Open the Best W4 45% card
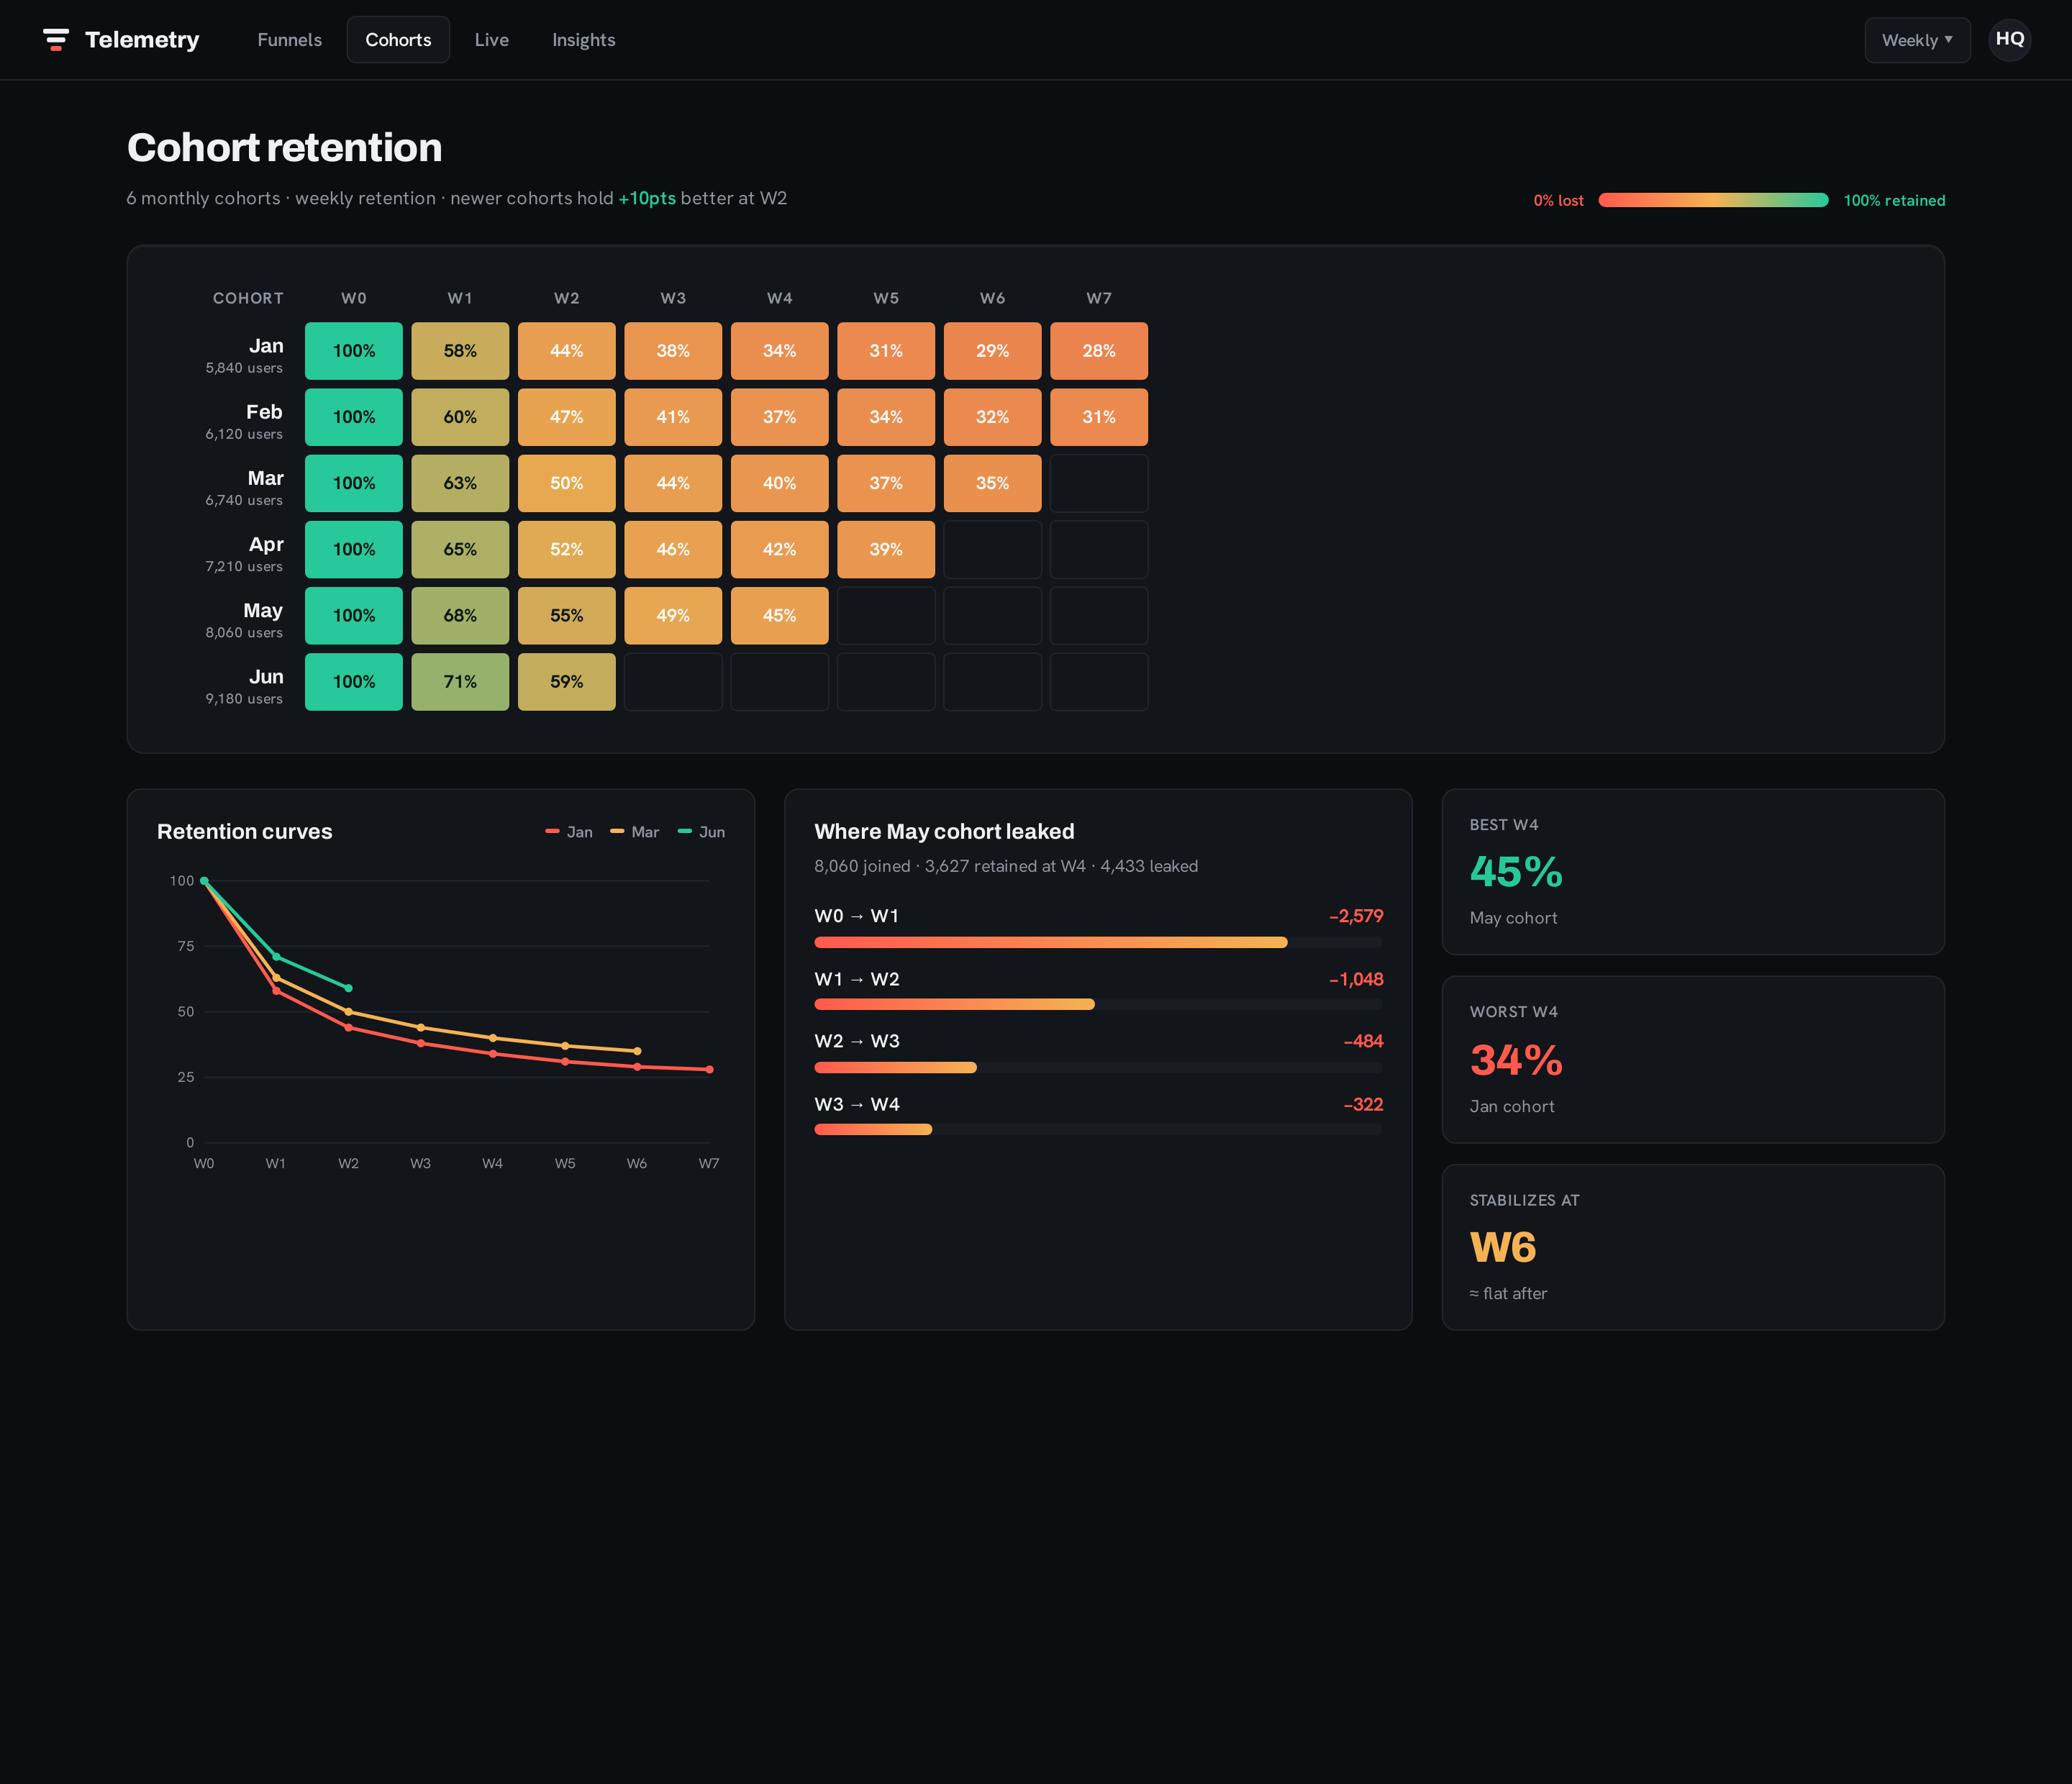The height and width of the screenshot is (1784, 2072). coord(1692,871)
